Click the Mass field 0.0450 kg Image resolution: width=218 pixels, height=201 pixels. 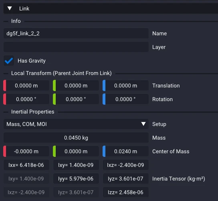(76, 138)
